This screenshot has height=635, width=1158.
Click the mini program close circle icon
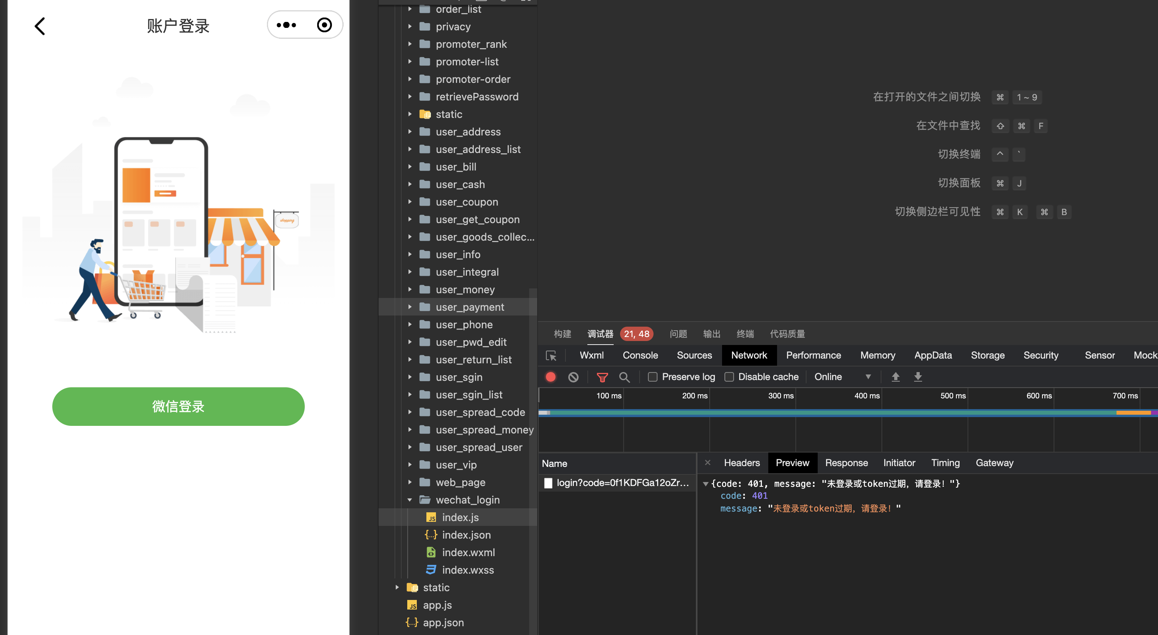point(324,25)
